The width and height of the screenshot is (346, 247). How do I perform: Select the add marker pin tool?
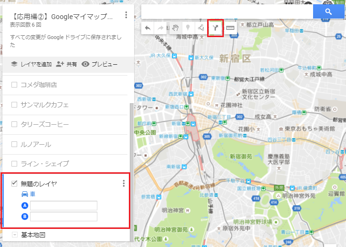point(188,28)
